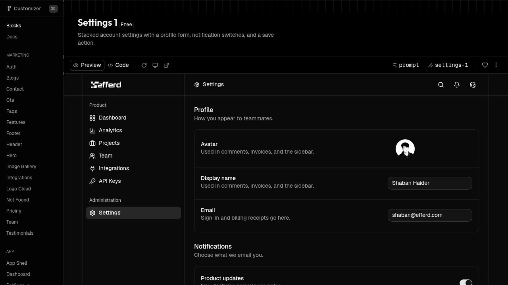This screenshot has width=508, height=285.
Task: Click the efferd logo
Action: (x=106, y=85)
